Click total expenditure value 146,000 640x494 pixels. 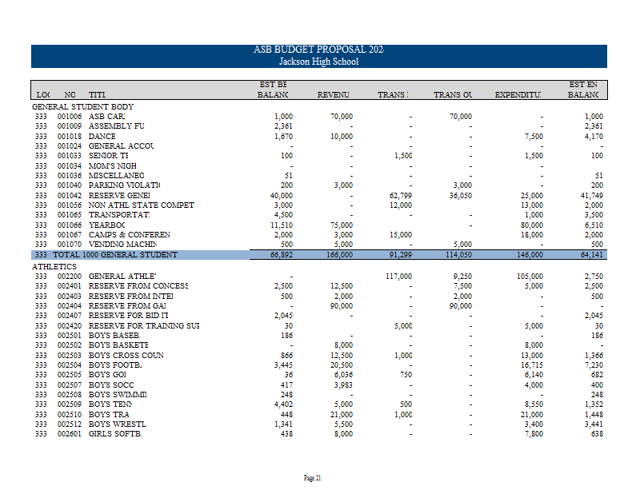(530, 255)
